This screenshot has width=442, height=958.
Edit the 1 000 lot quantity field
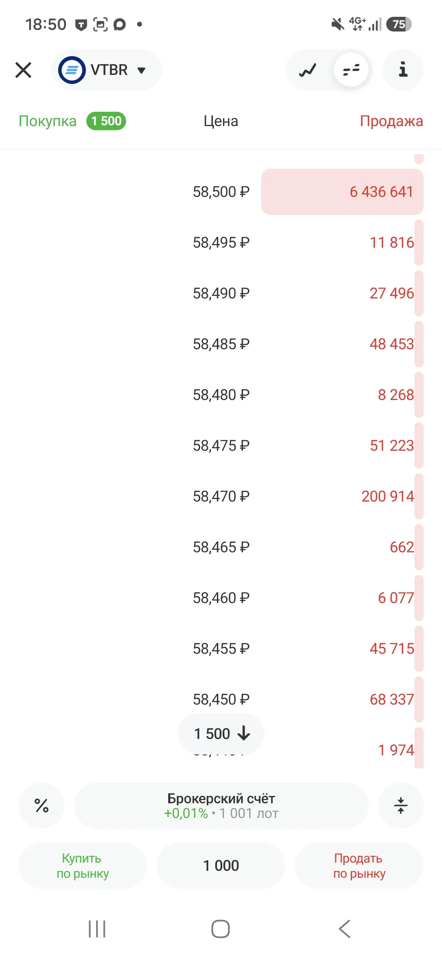point(221,865)
